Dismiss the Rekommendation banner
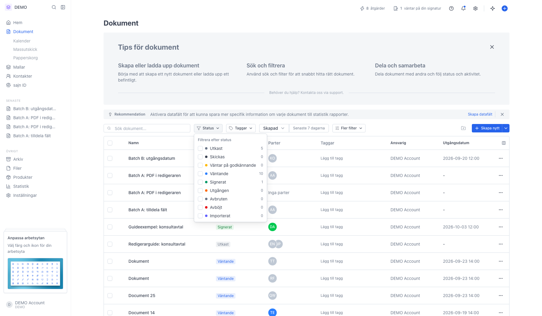Viewport: 542px width, 316px height. [502, 114]
